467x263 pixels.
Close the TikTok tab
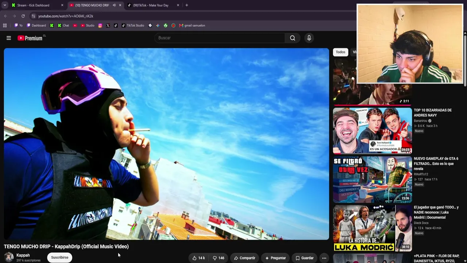click(x=178, y=5)
